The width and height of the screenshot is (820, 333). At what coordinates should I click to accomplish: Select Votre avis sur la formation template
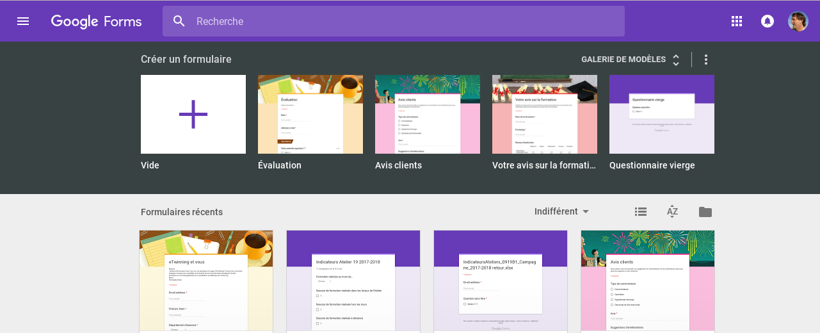click(545, 115)
